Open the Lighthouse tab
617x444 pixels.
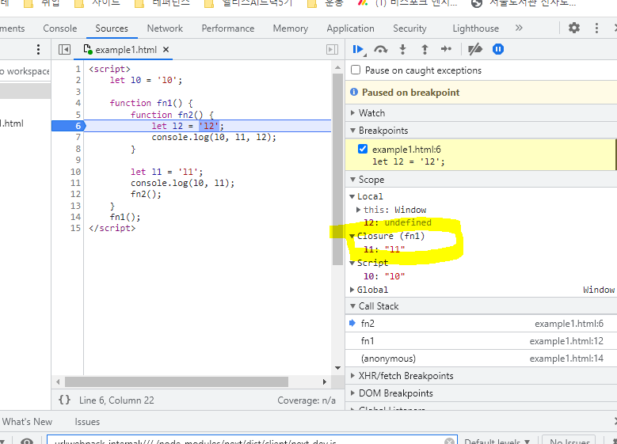click(x=475, y=28)
